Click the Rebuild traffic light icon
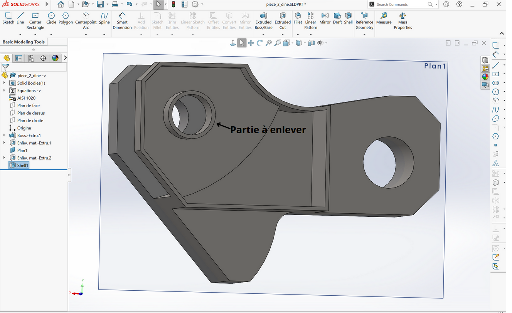The image size is (512, 313). tap(173, 4)
